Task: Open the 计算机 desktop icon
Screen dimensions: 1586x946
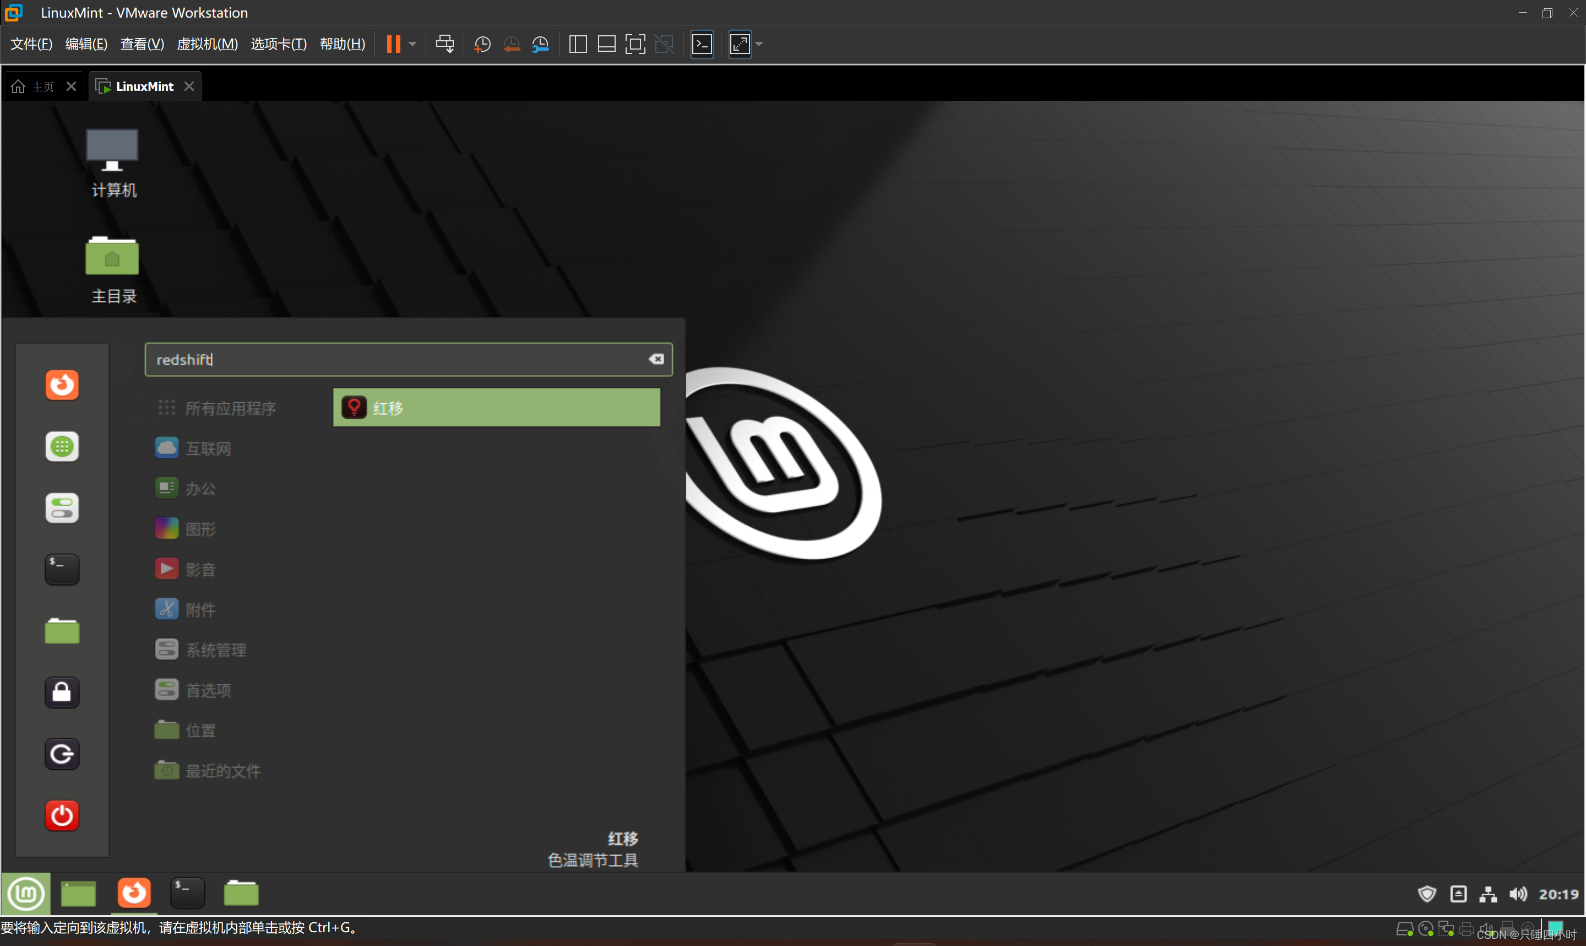Action: click(x=113, y=163)
